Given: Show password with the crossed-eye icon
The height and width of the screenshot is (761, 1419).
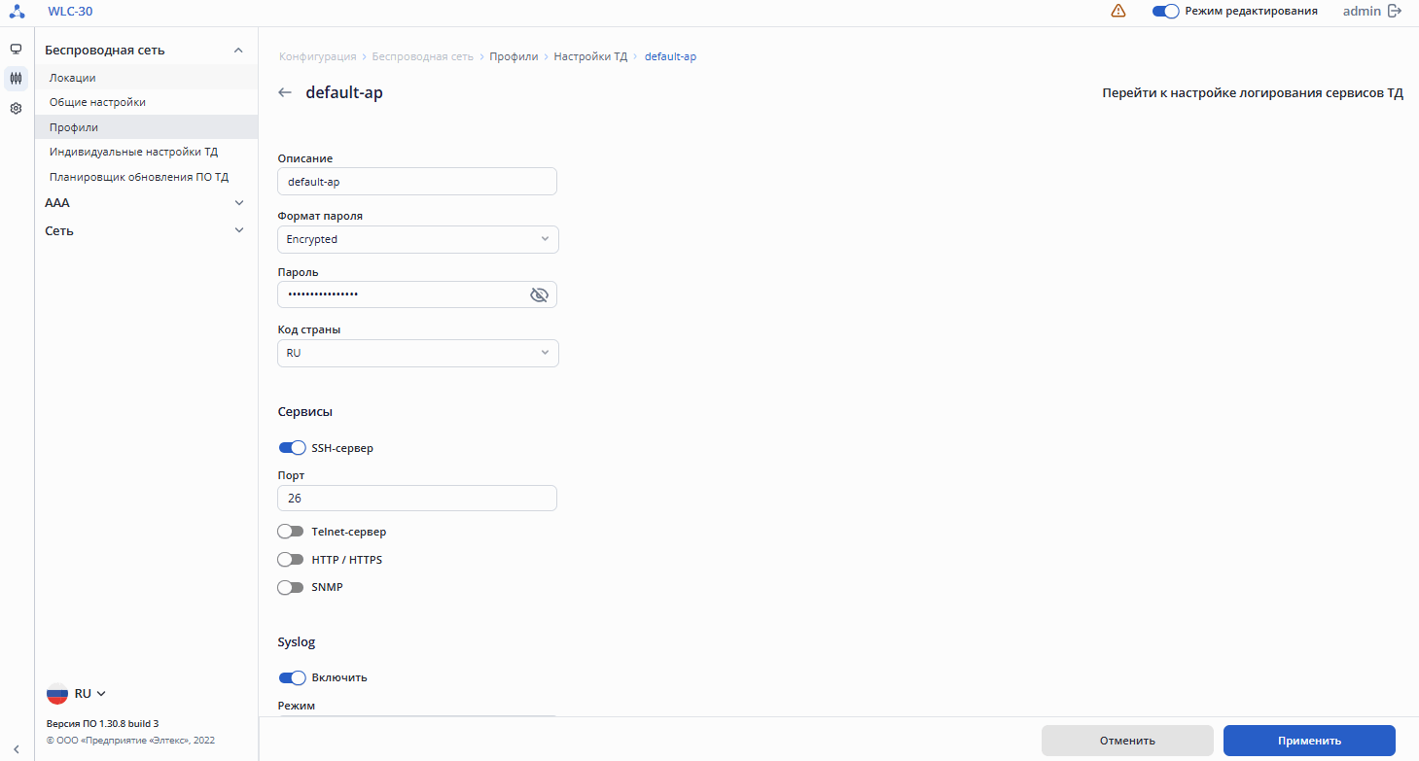Looking at the screenshot, I should tap(539, 294).
